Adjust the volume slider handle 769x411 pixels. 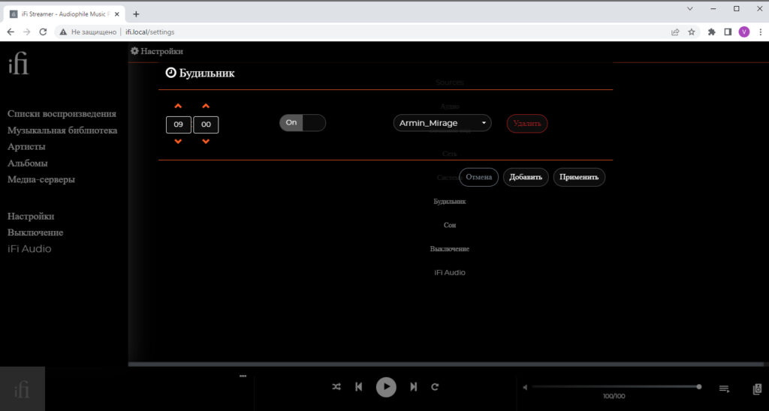click(x=699, y=387)
